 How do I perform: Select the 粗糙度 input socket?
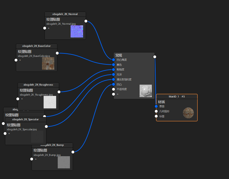click(114, 69)
